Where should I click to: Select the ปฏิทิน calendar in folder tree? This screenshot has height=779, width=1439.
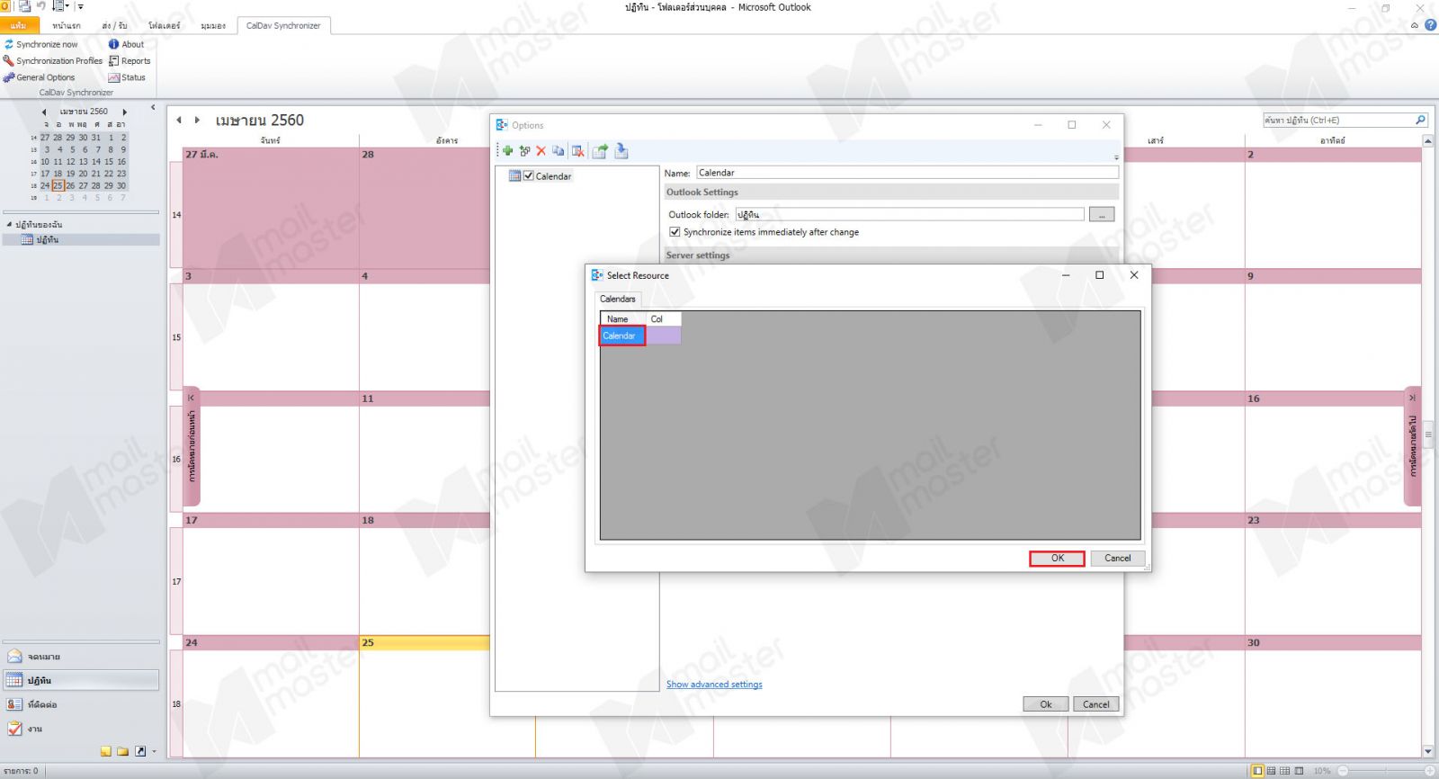(81, 239)
